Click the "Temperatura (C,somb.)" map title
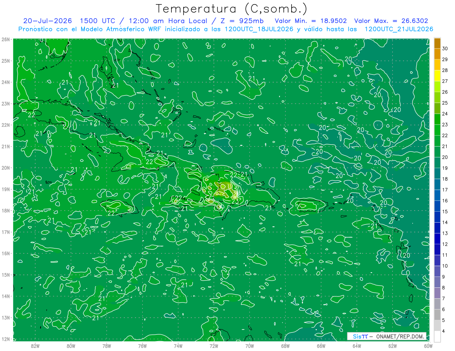The width and height of the screenshot is (455, 351). coord(232,9)
